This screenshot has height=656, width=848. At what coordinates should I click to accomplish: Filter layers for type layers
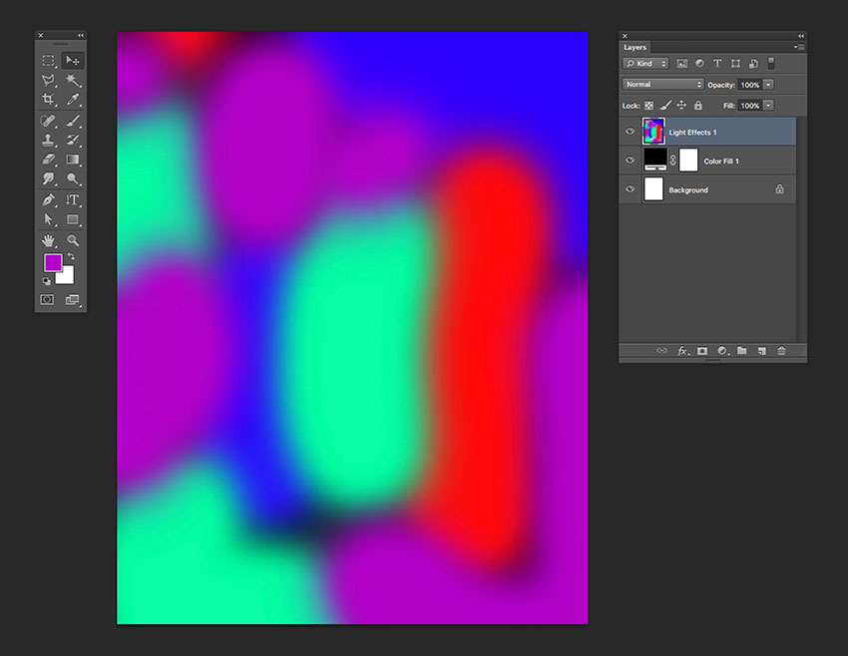click(x=717, y=63)
